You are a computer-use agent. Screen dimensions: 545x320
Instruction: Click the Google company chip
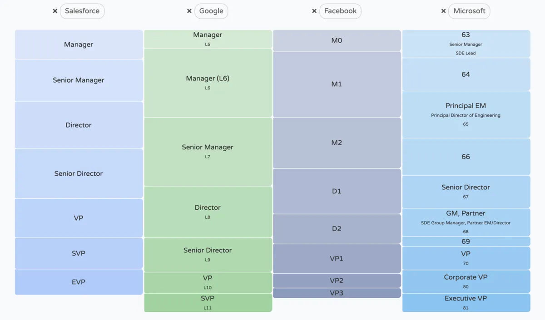(x=211, y=11)
